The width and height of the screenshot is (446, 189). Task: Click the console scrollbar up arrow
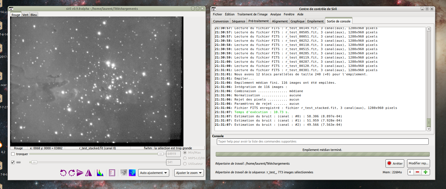[429, 29]
